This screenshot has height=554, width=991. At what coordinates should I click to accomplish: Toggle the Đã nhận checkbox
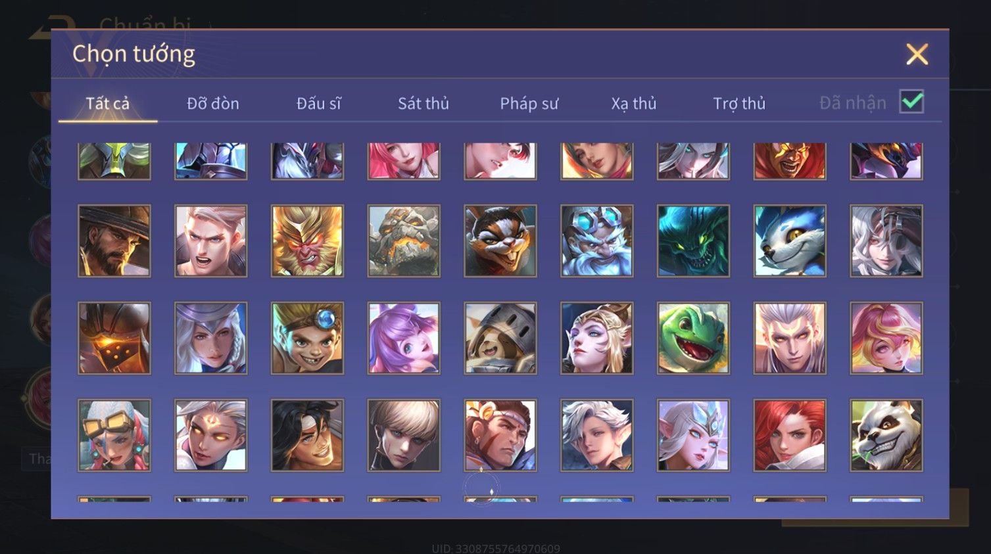pyautogui.click(x=911, y=102)
